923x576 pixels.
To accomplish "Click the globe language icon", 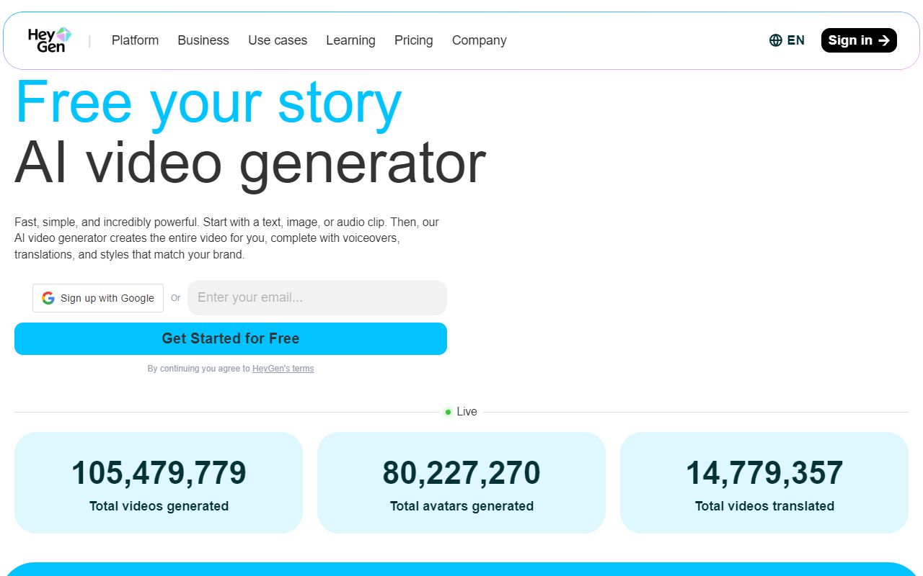I will click(776, 40).
